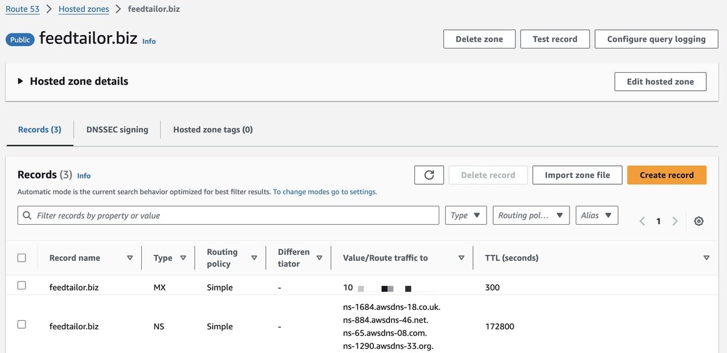Sort by Record name column arrow

(130, 258)
